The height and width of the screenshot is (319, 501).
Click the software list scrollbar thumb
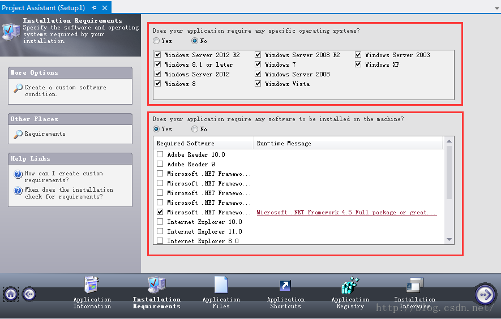click(449, 173)
